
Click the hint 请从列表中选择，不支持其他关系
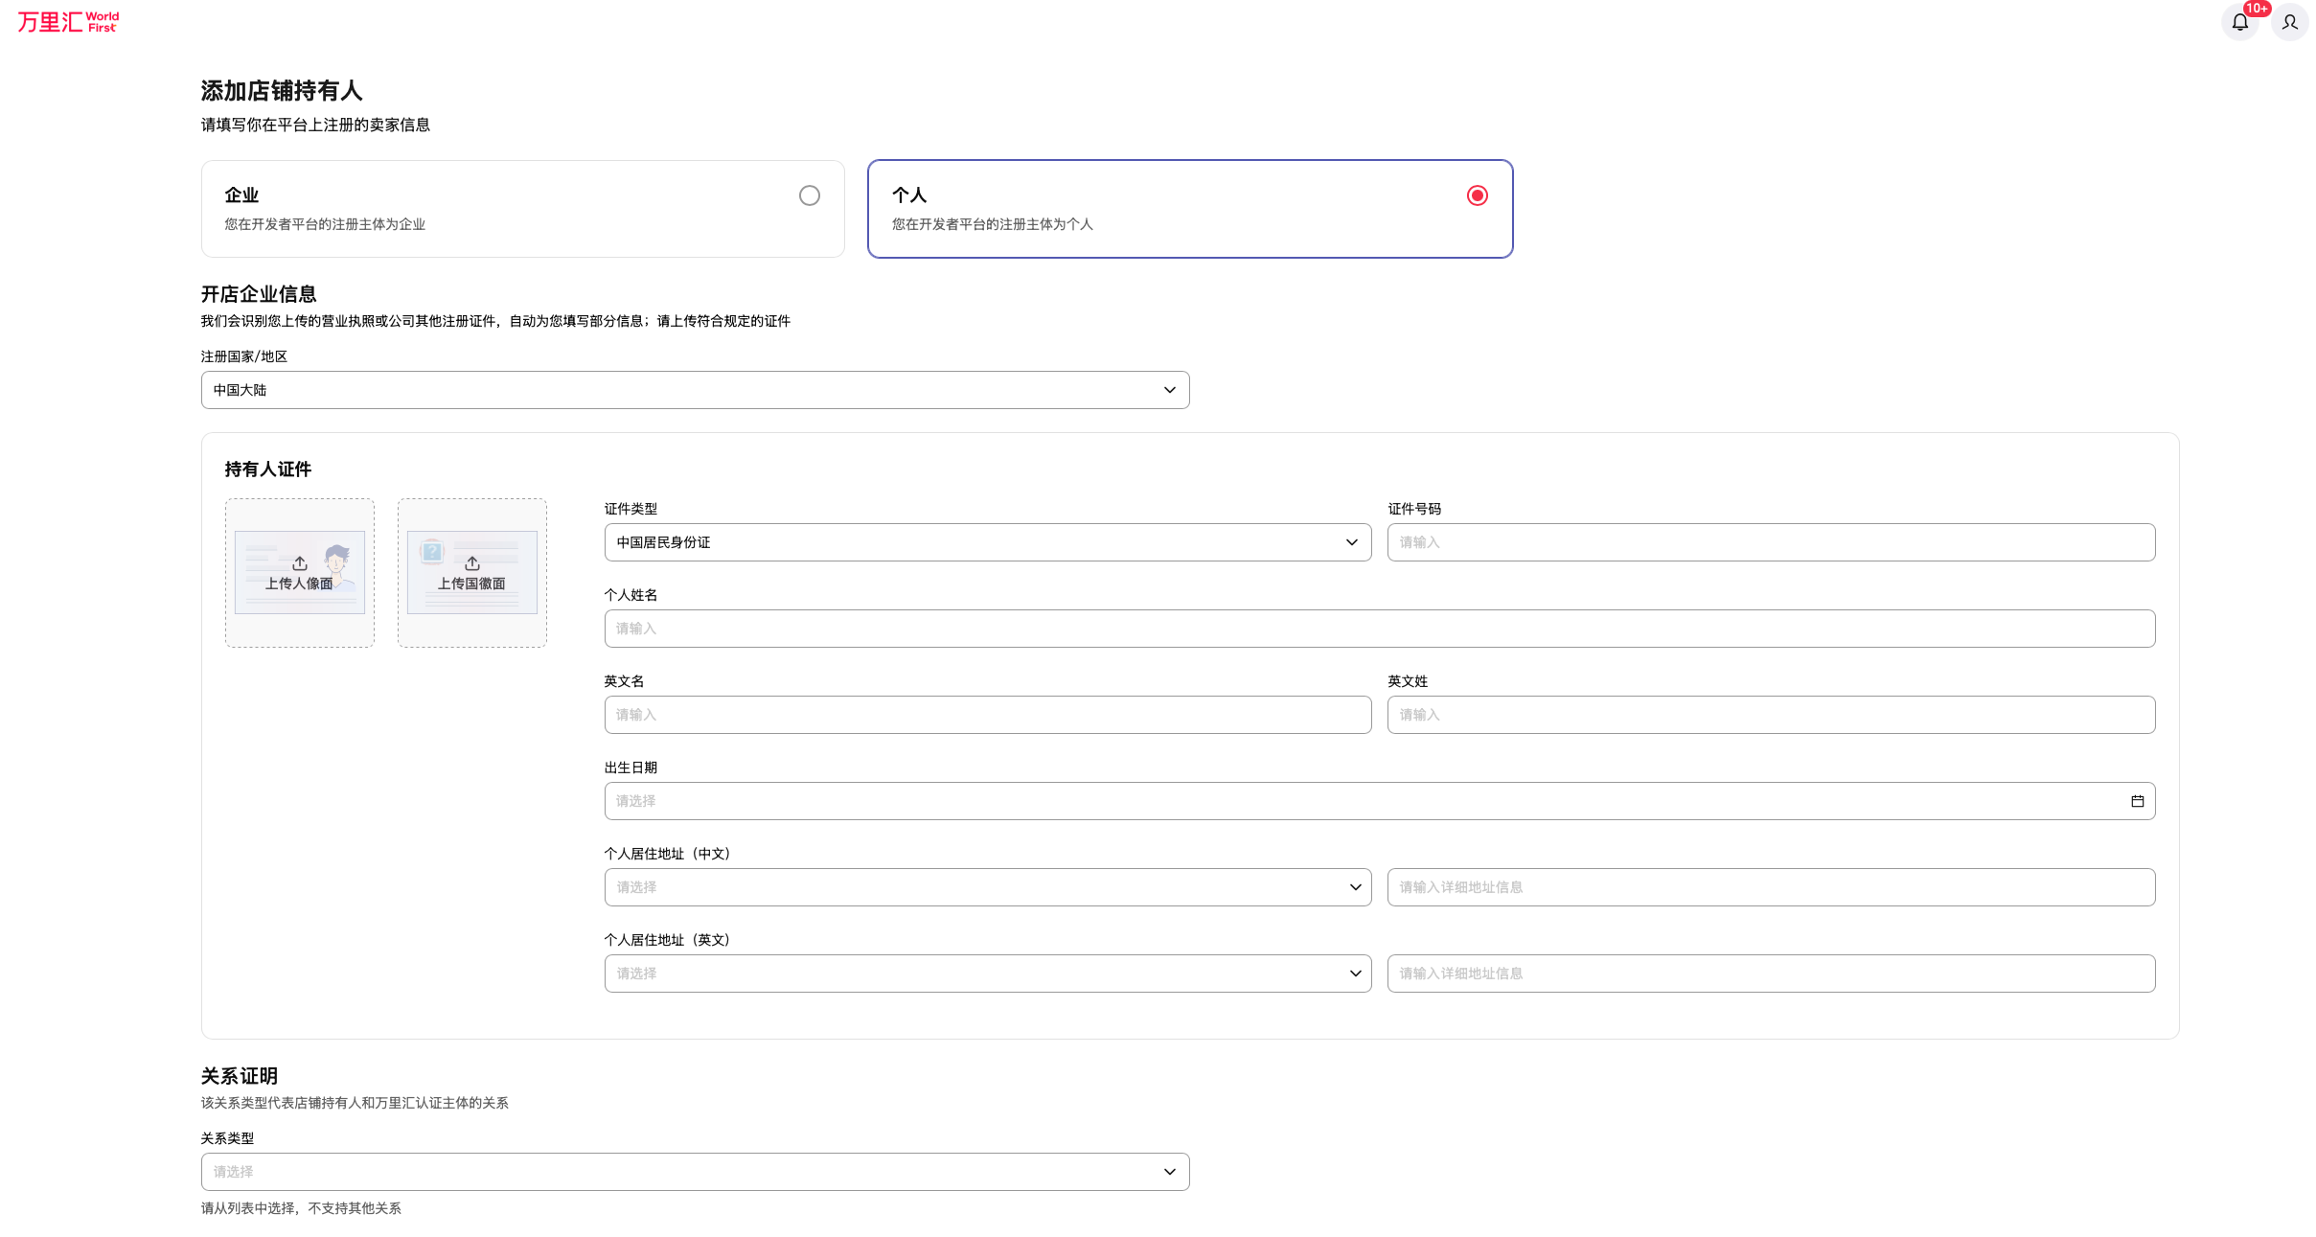click(301, 1208)
